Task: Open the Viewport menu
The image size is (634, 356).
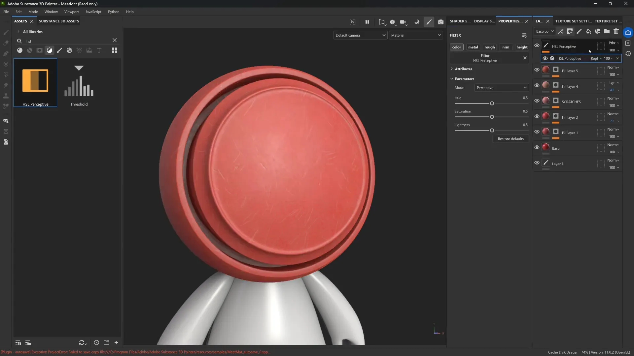Action: click(x=71, y=12)
